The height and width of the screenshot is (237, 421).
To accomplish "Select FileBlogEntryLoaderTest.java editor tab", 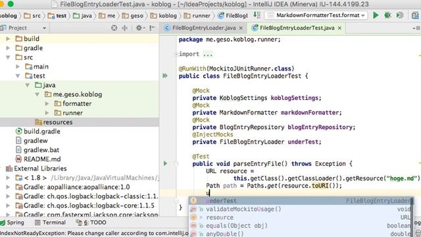I will pyautogui.click(x=297, y=28).
